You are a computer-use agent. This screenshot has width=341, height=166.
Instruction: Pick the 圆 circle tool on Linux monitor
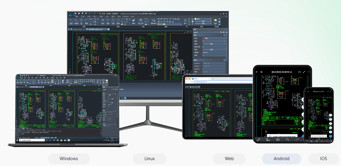click(81, 21)
